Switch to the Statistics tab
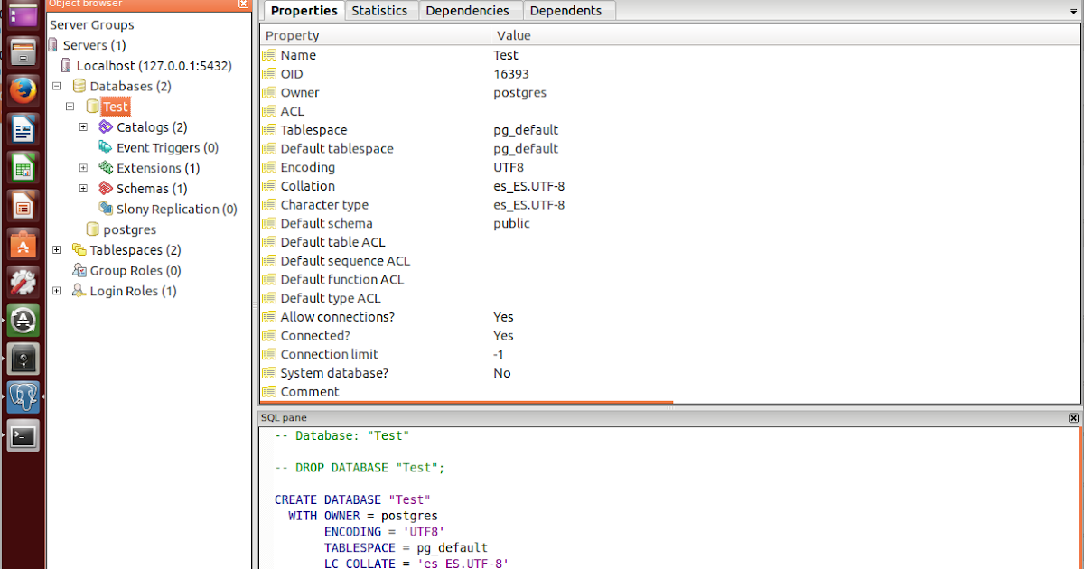Screen dimensions: 1084x569 point(379,11)
